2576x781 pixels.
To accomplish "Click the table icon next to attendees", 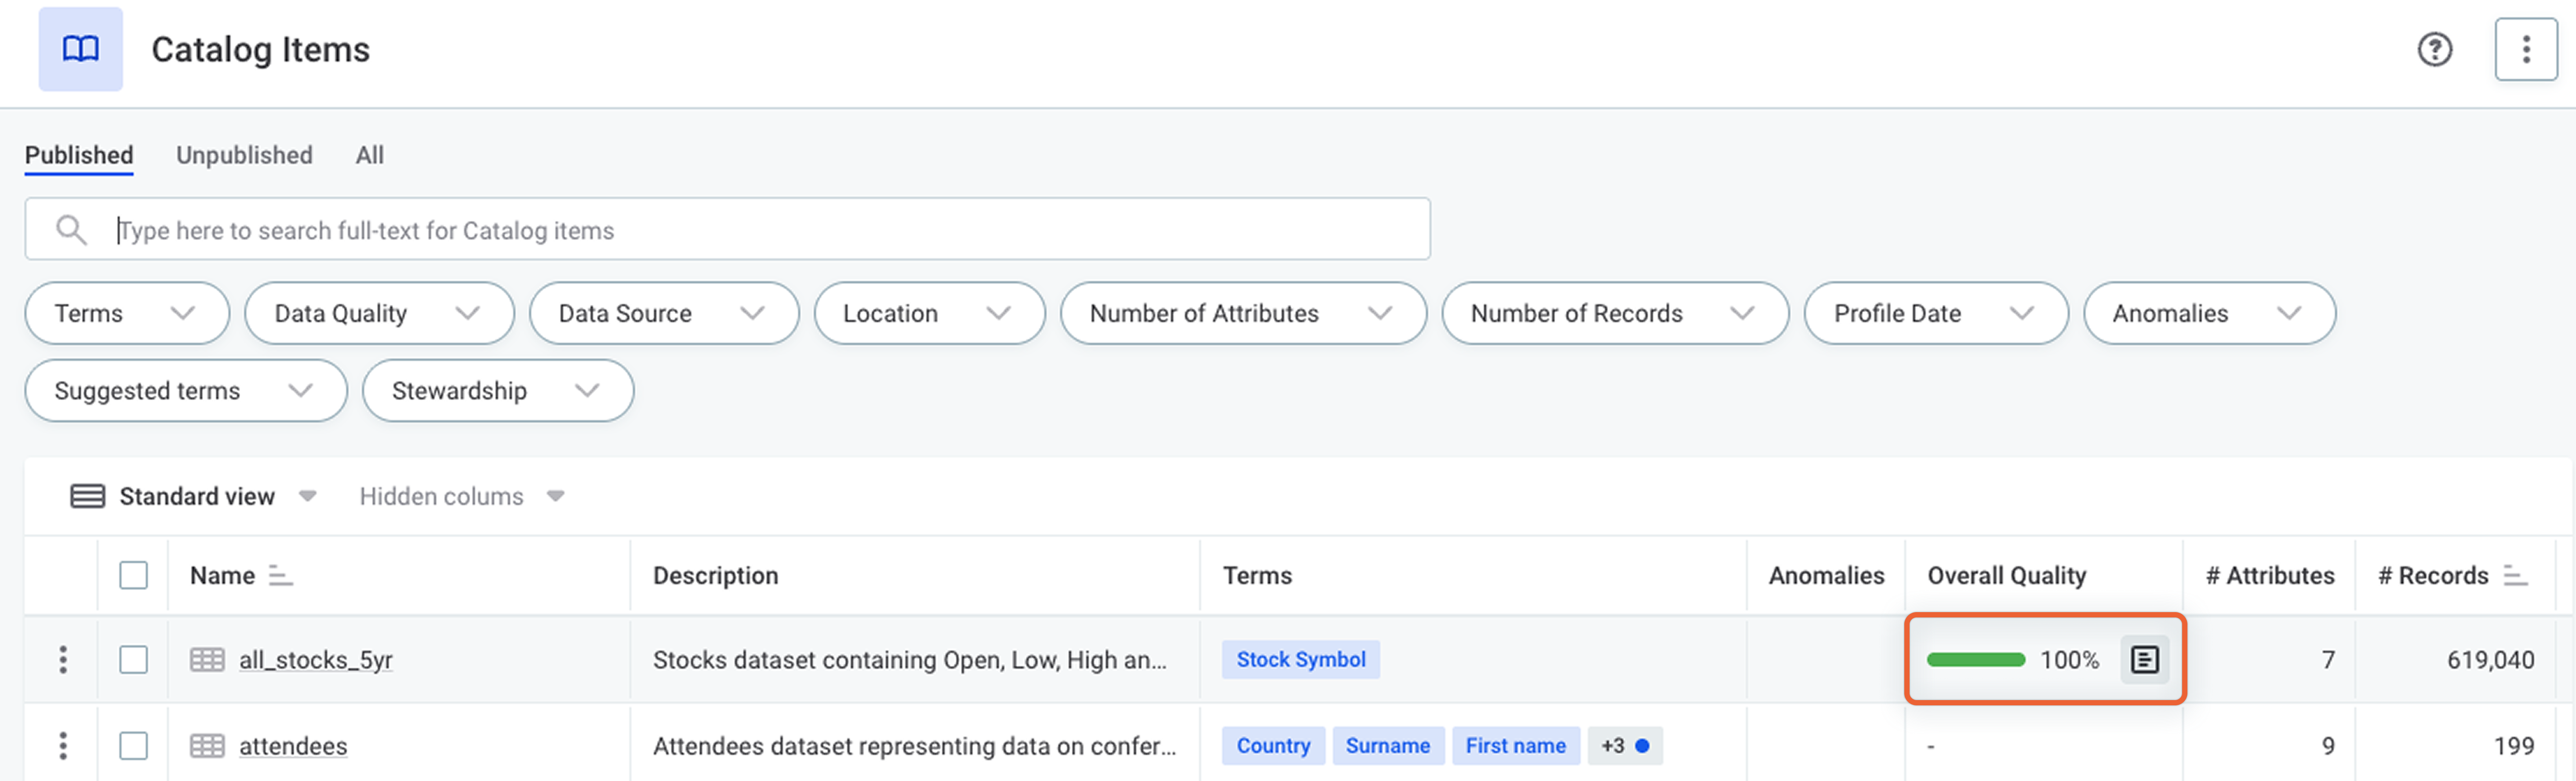I will click(207, 746).
